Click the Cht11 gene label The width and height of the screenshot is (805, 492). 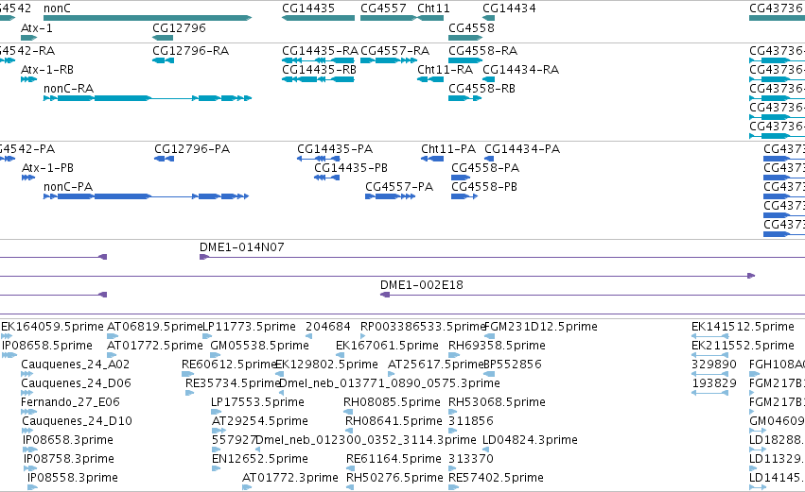pos(433,8)
